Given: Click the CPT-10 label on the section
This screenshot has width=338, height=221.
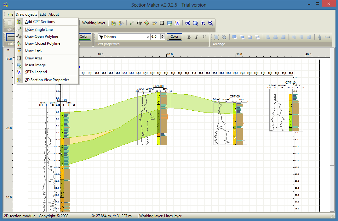Looking at the screenshot, I should point(290,83).
